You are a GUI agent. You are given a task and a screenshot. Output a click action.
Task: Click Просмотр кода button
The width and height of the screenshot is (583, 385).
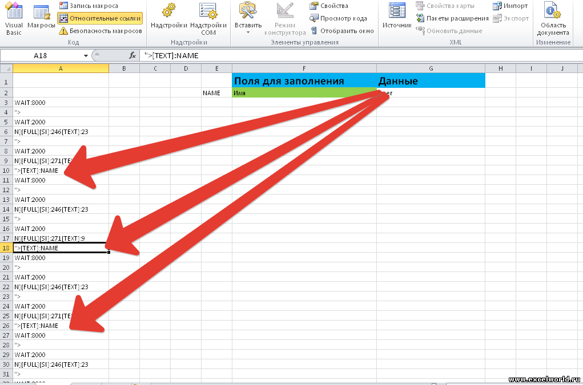(x=338, y=18)
